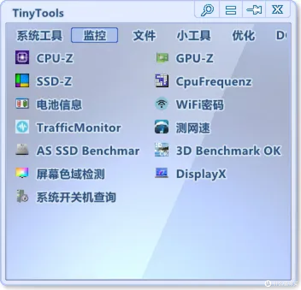This screenshot has width=301, height=290.
Task: Click the CPU-Z icon
Action: [x=22, y=57]
